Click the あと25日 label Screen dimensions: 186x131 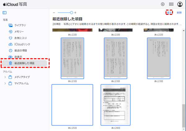point(72,128)
